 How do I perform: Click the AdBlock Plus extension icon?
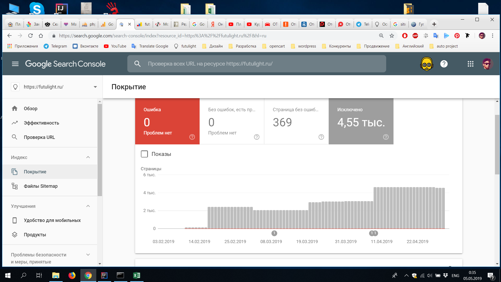415,36
